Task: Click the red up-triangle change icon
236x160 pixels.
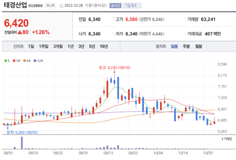Action: 20,32
